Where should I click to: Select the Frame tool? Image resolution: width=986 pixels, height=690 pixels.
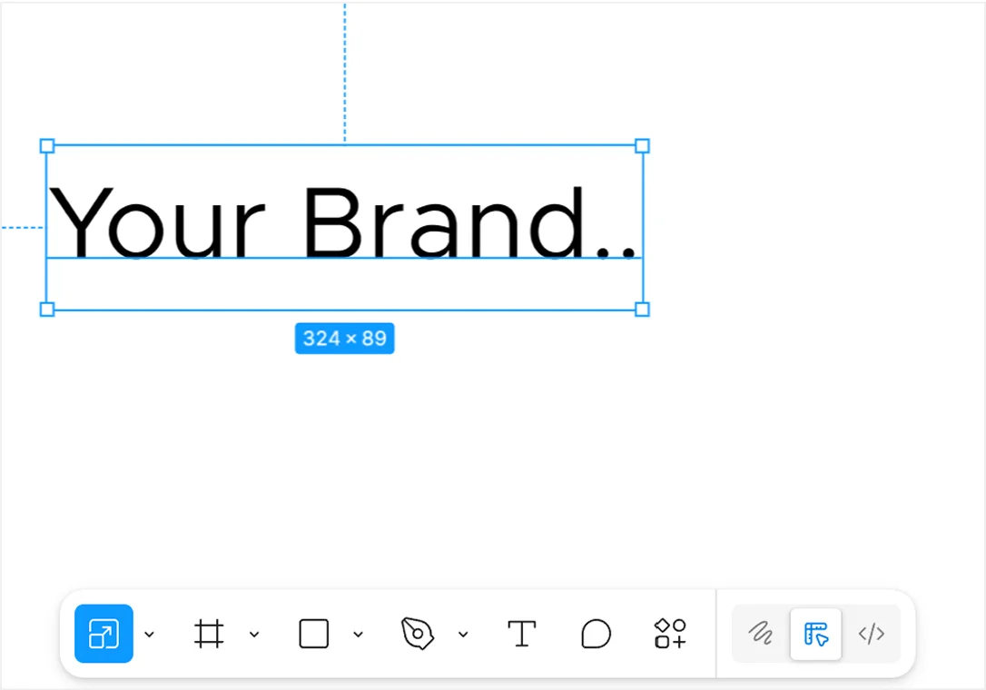(x=208, y=634)
